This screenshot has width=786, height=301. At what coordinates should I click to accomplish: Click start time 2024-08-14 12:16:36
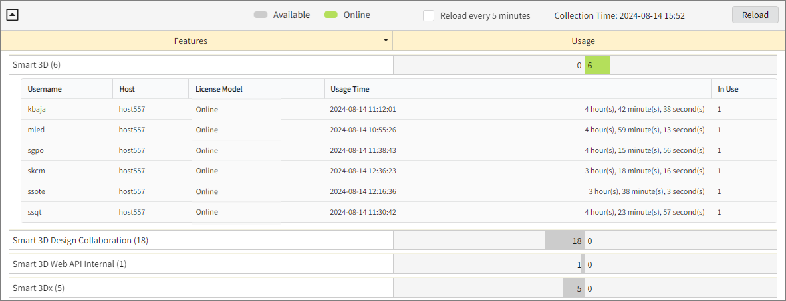(363, 191)
